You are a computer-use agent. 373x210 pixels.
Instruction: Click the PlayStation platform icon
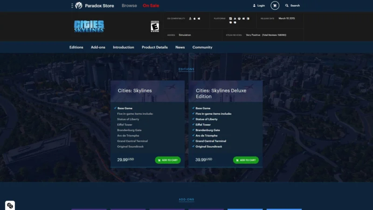pos(235,19)
